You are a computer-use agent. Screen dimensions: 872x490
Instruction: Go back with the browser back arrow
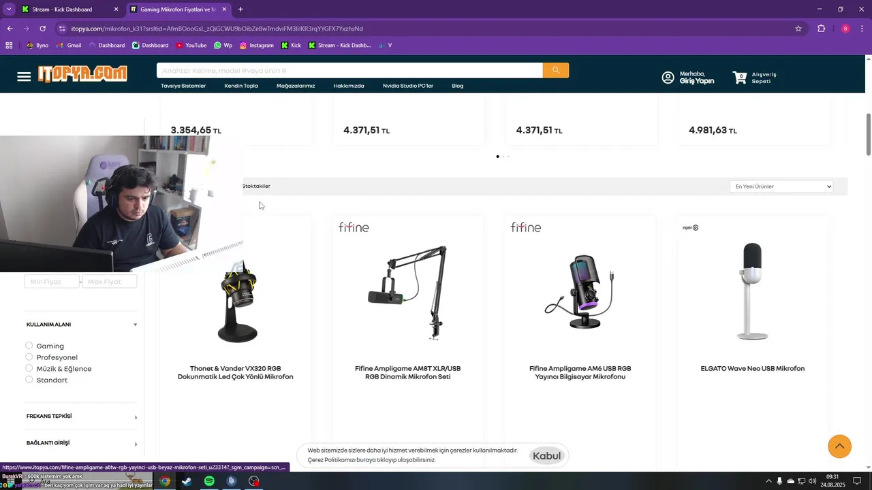click(x=10, y=29)
